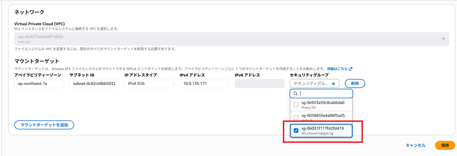Viewport: 457px width, 156px height.
Task: Click the availability zone field ap-northeast-1a
Action: click(39, 83)
